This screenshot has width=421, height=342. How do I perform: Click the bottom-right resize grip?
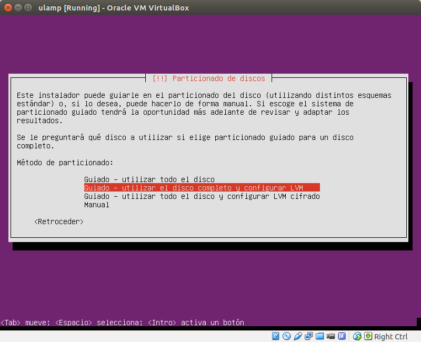(x=417, y=339)
